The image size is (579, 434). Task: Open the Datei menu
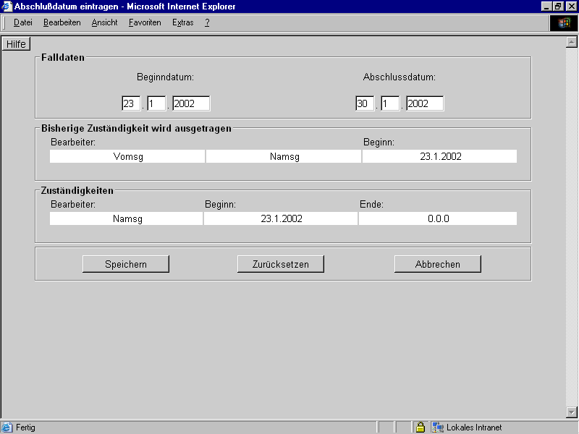(x=23, y=22)
